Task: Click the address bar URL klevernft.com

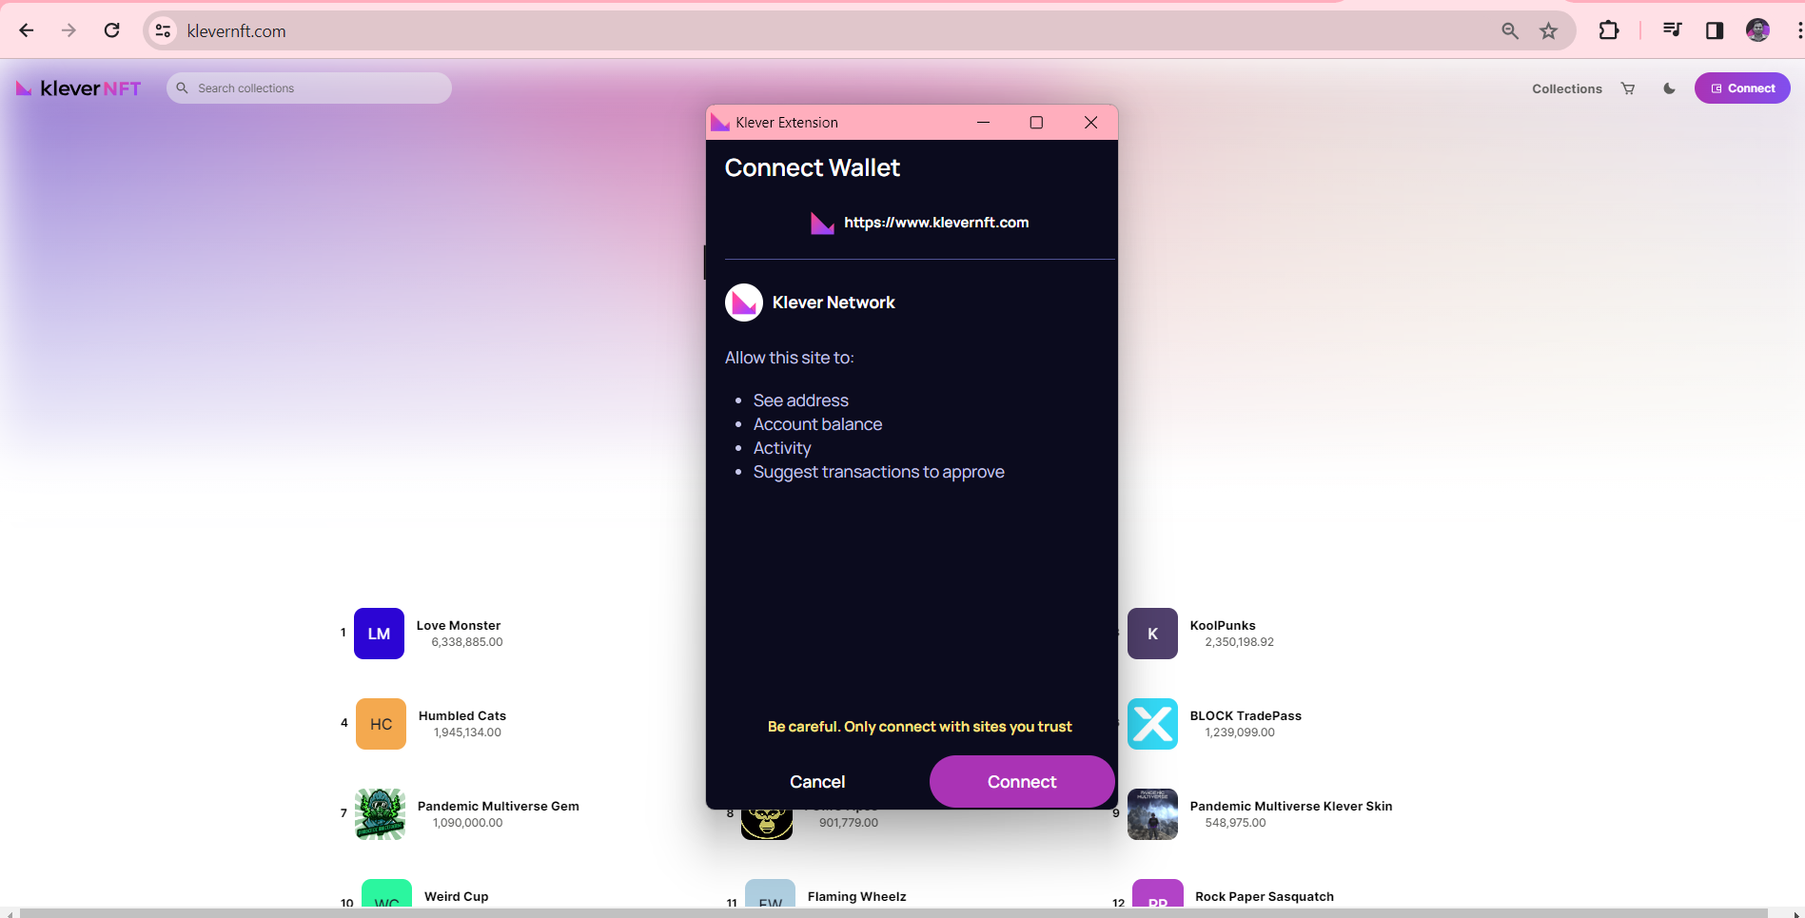Action: [236, 30]
